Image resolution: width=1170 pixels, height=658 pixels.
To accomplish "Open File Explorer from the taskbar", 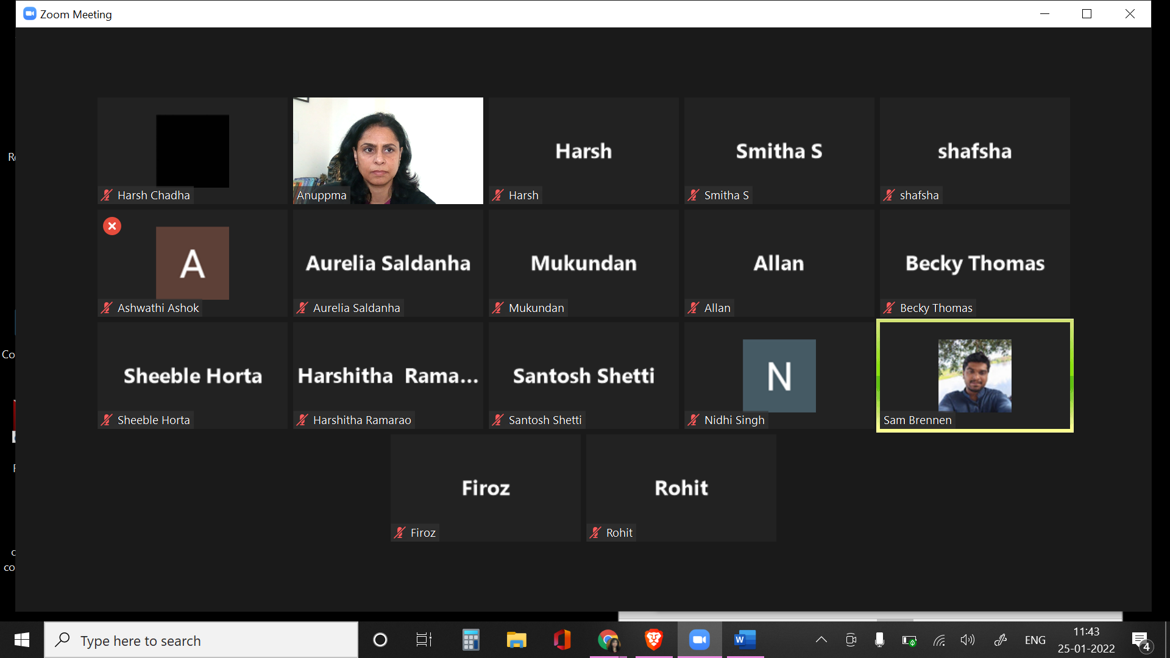I will click(516, 640).
